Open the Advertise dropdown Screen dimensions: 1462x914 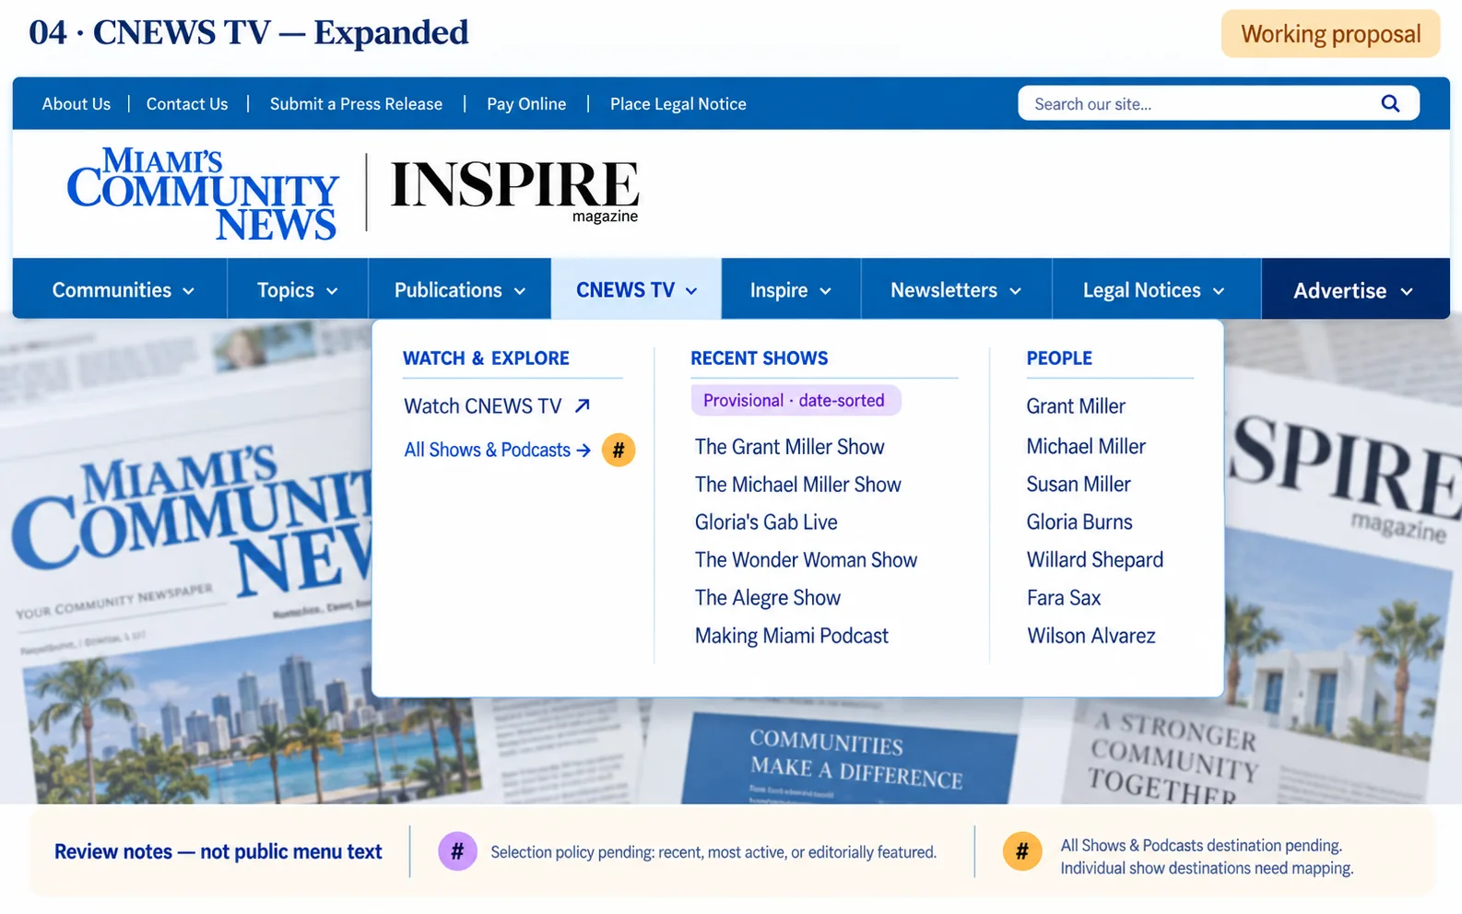tap(1353, 291)
